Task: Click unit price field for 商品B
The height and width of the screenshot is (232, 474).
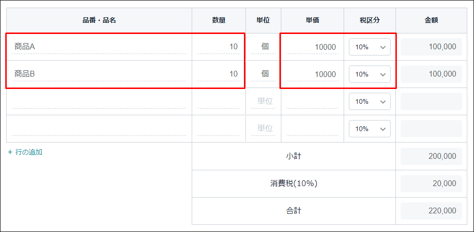Action: click(x=312, y=74)
